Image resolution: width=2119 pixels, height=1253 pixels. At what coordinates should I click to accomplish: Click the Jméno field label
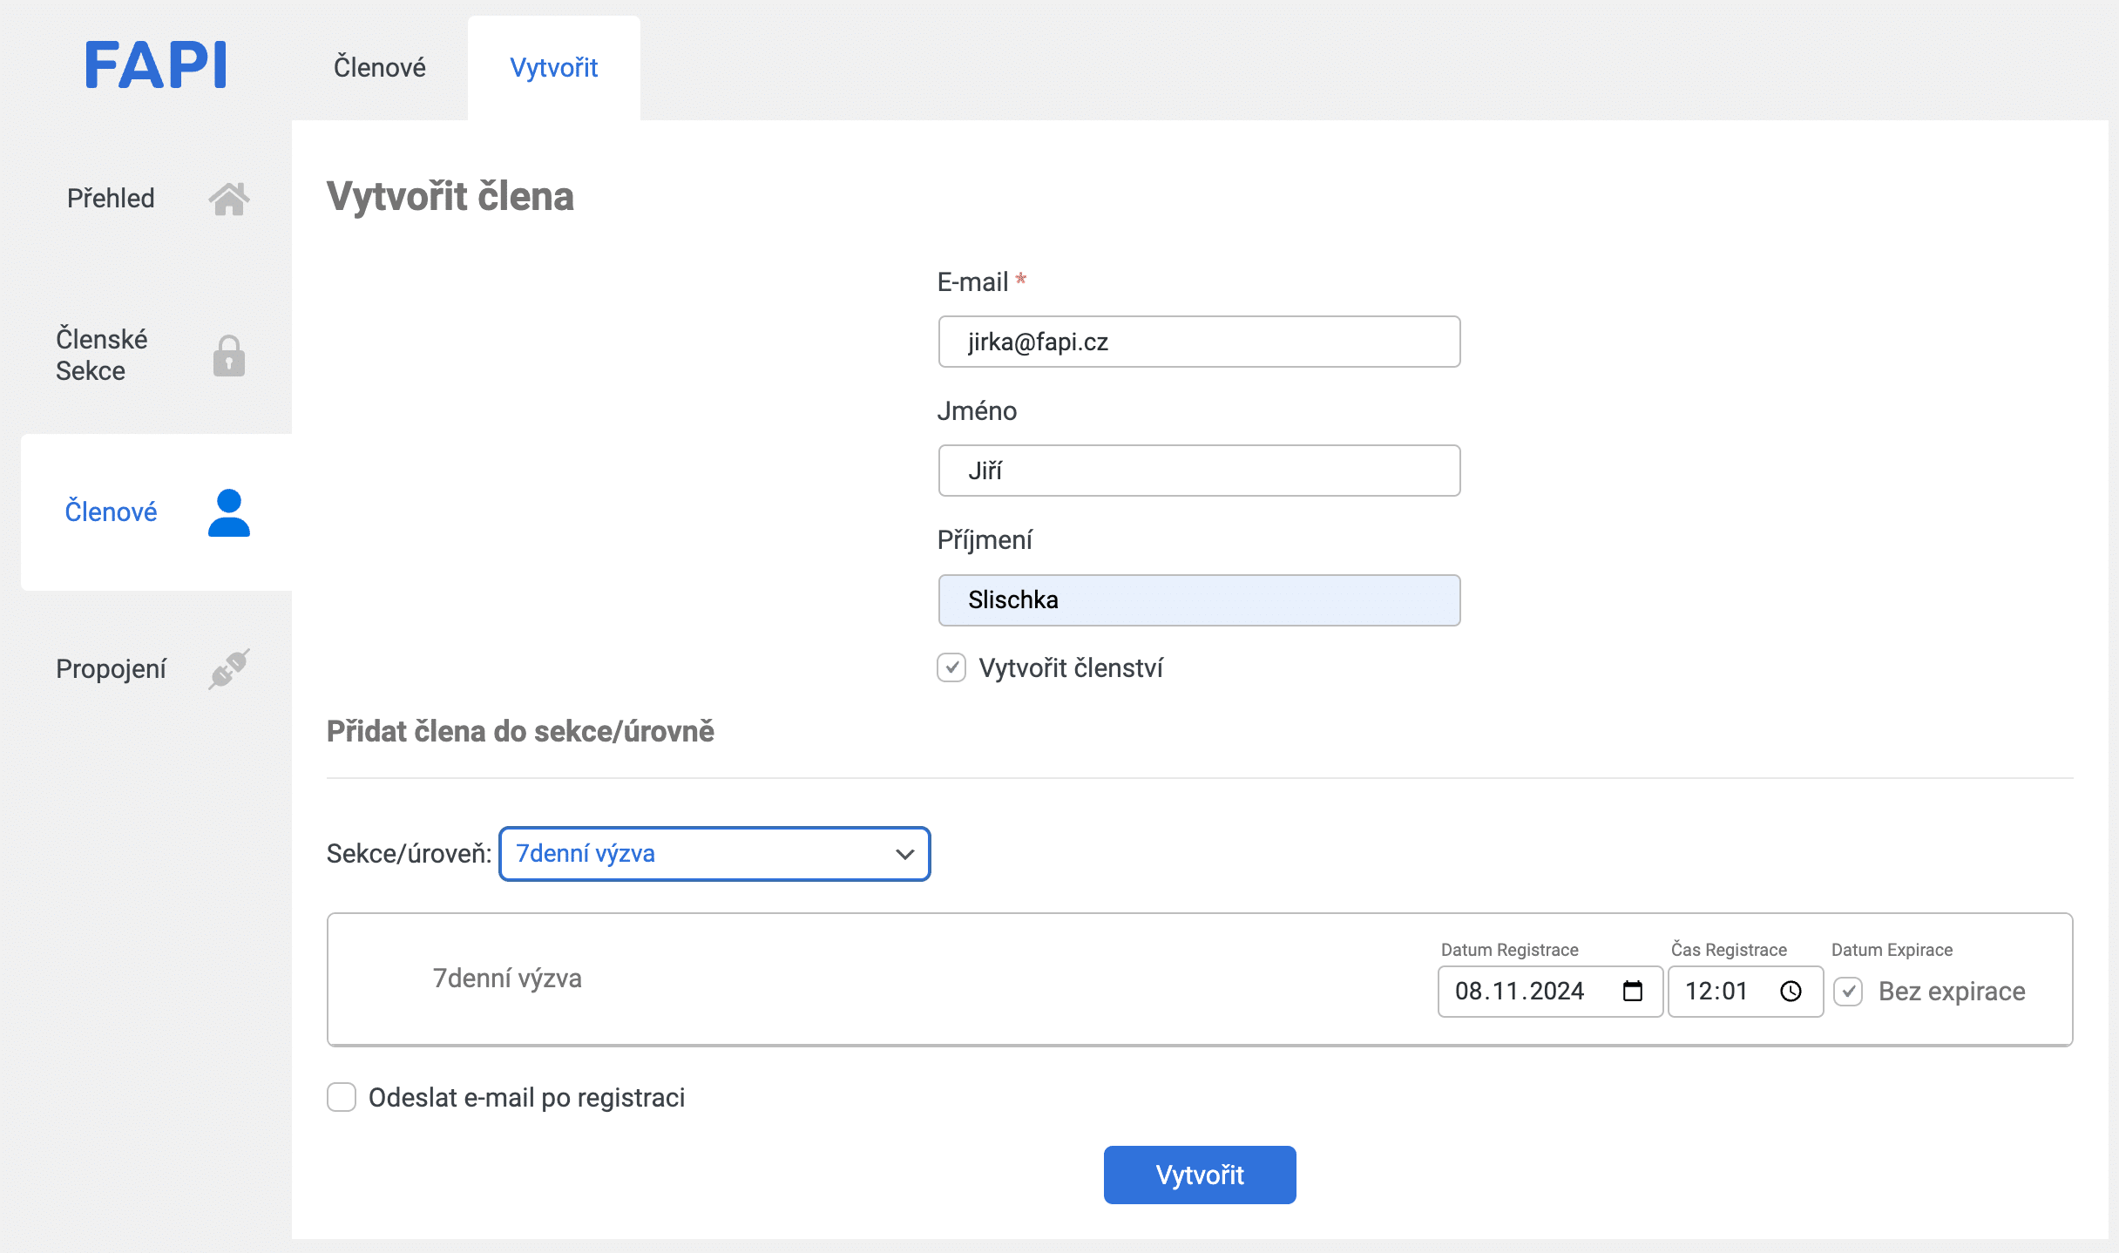point(977,411)
